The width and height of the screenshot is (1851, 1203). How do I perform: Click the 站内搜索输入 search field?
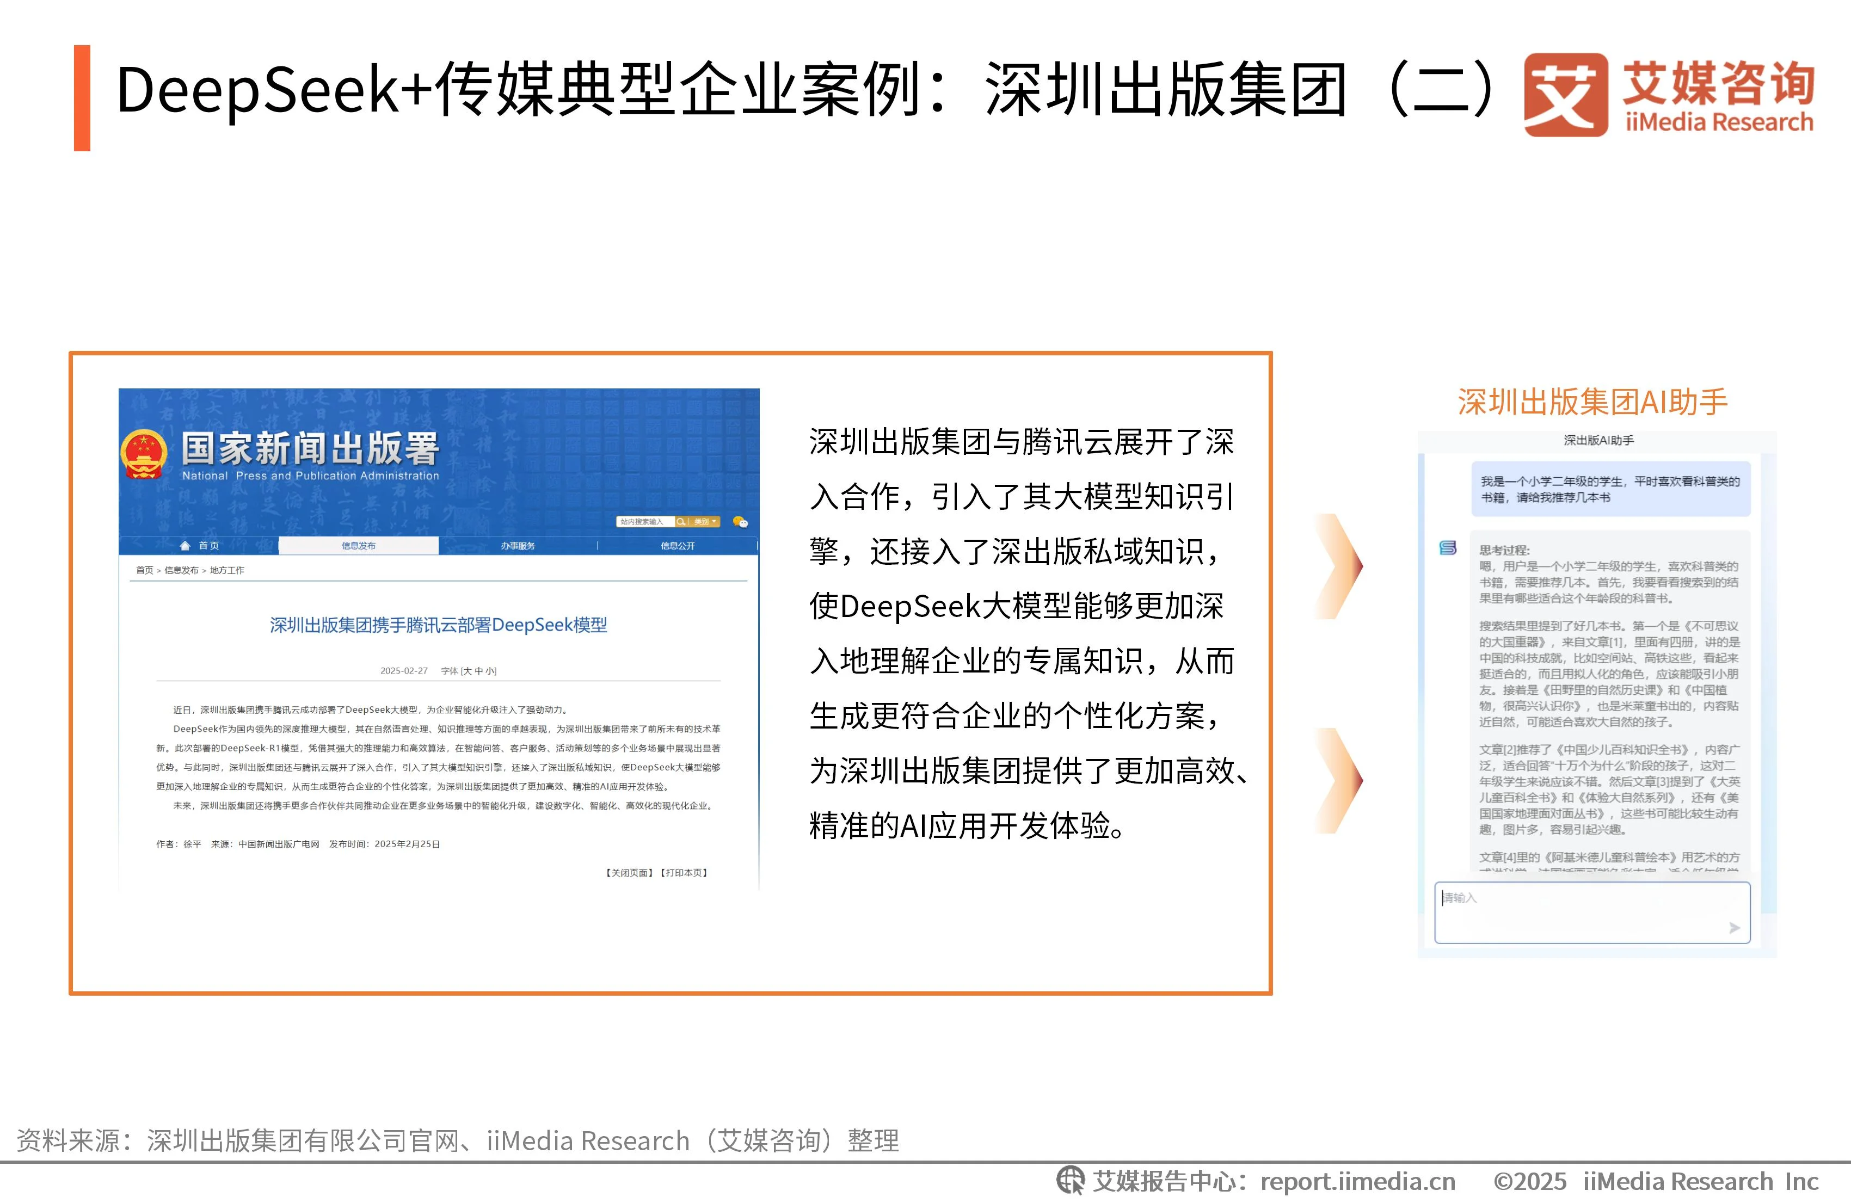pos(645,522)
